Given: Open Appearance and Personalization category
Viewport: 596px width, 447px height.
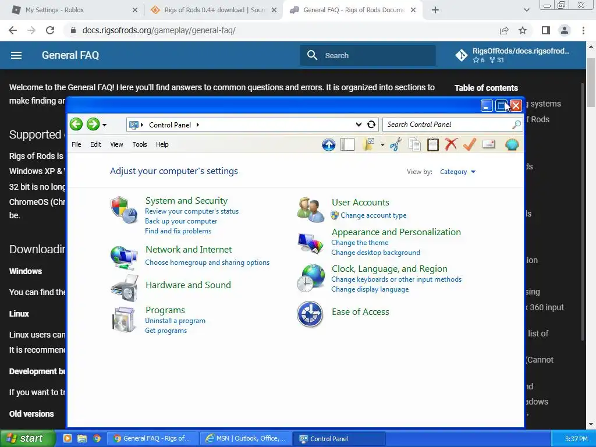Looking at the screenshot, I should tap(396, 232).
